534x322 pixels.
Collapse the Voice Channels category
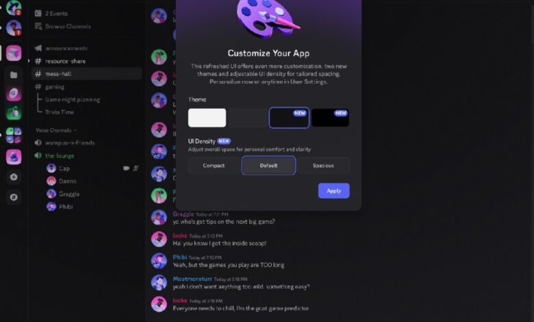(x=56, y=130)
